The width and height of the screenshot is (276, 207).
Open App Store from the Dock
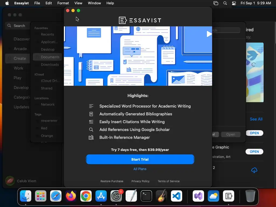[x=101, y=196]
